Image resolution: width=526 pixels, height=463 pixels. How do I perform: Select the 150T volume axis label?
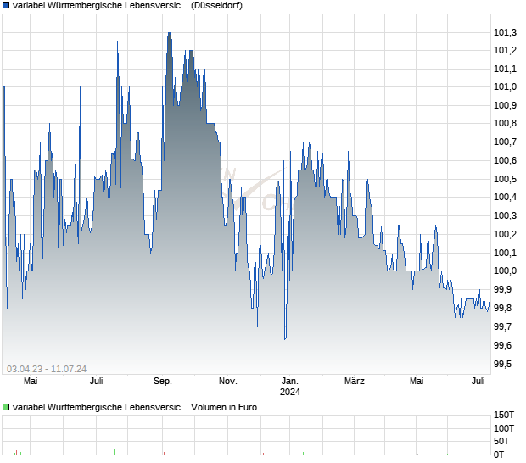click(505, 415)
